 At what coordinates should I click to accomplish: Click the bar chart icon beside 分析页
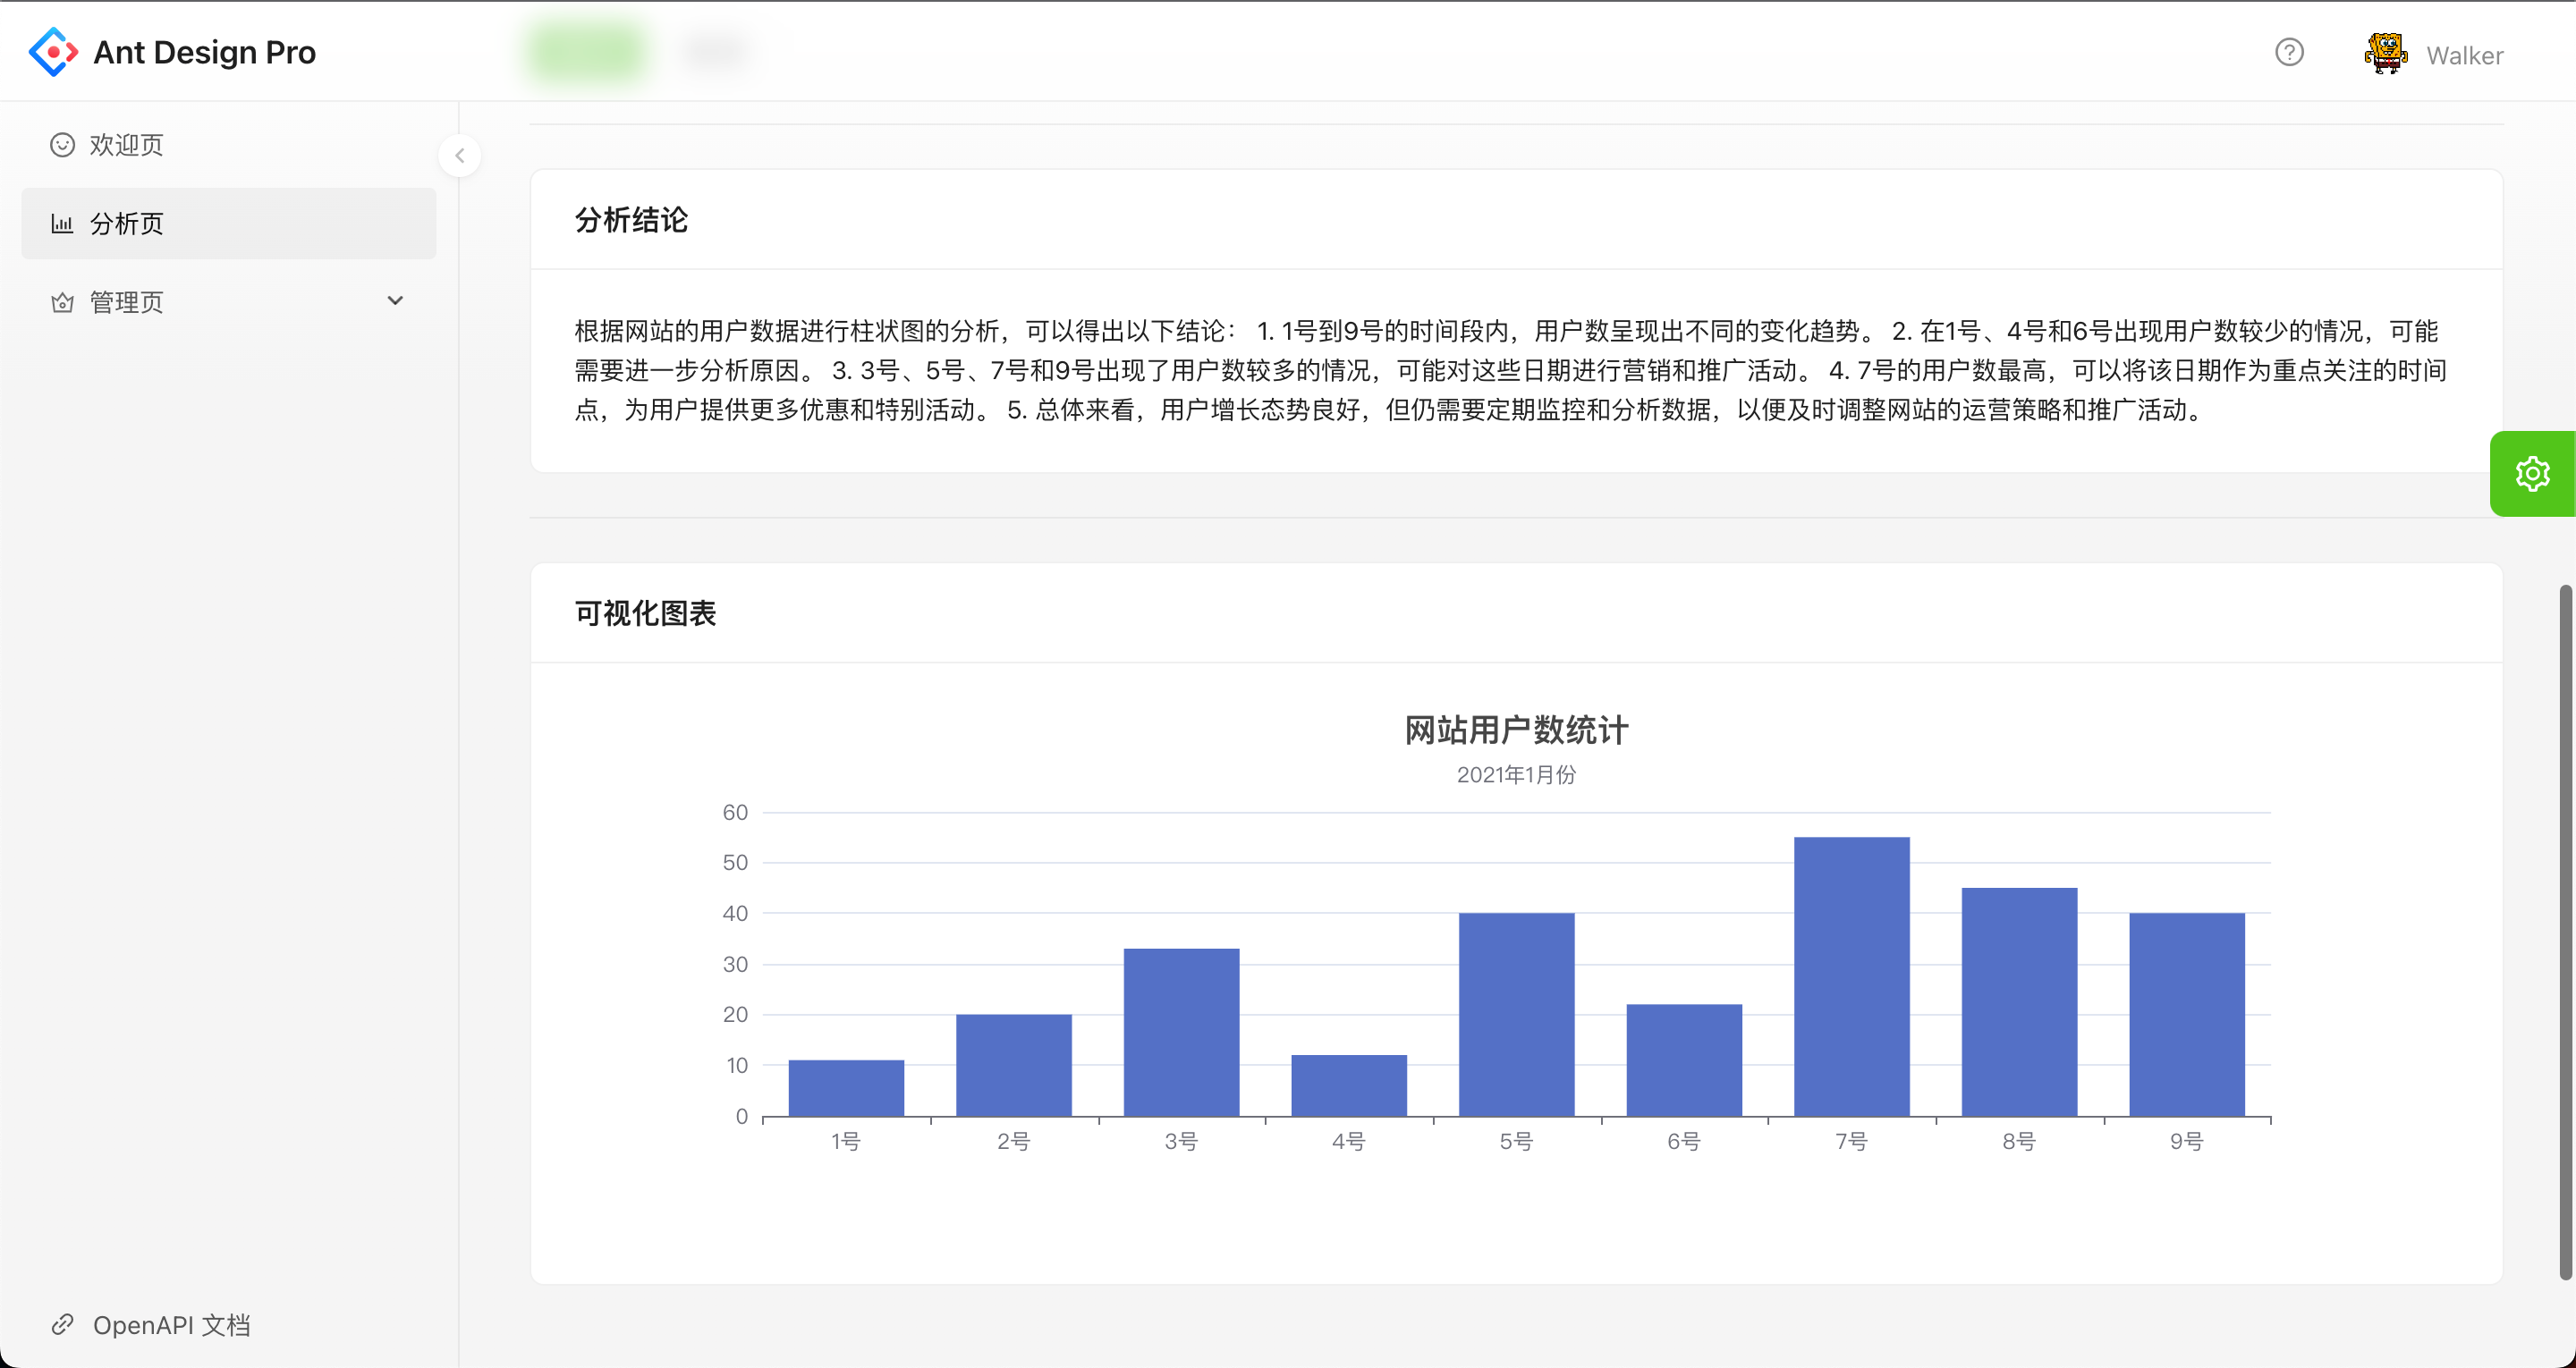(62, 224)
